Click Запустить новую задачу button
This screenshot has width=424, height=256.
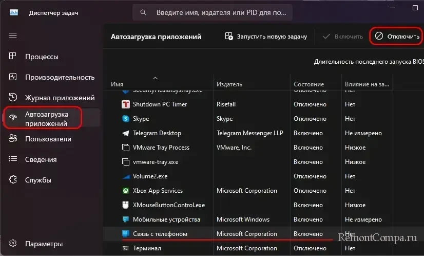tap(266, 36)
